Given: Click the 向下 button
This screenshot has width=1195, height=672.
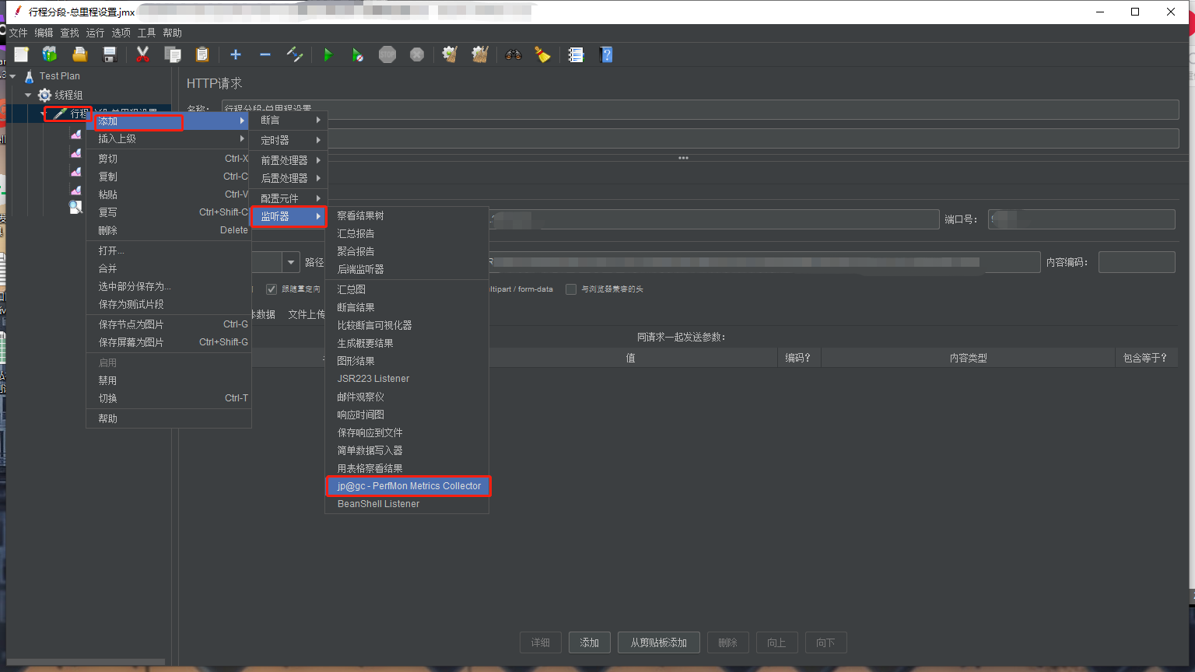Looking at the screenshot, I should [825, 642].
